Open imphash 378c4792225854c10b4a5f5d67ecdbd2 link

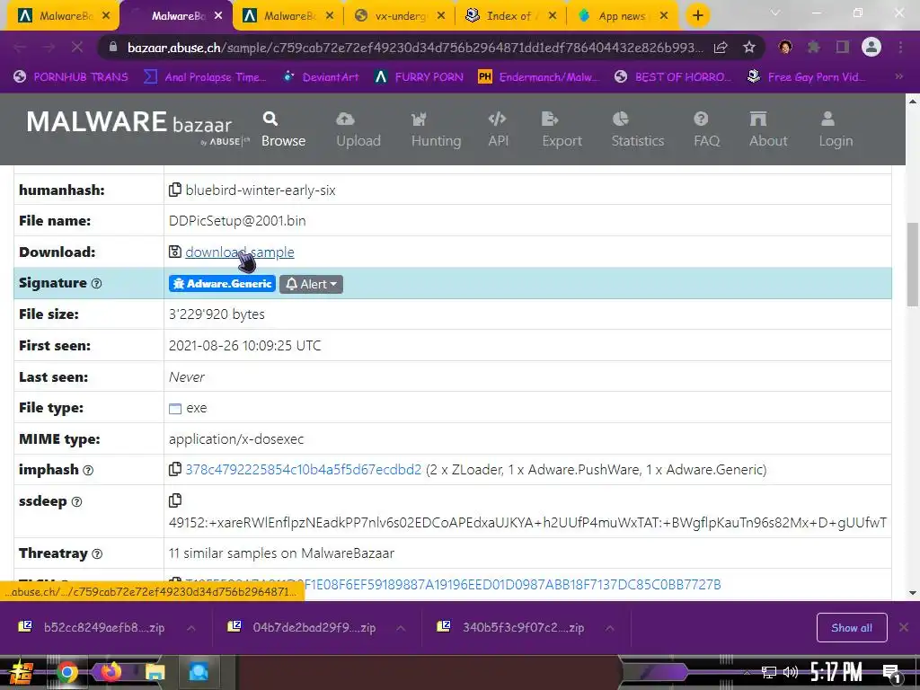point(304,470)
